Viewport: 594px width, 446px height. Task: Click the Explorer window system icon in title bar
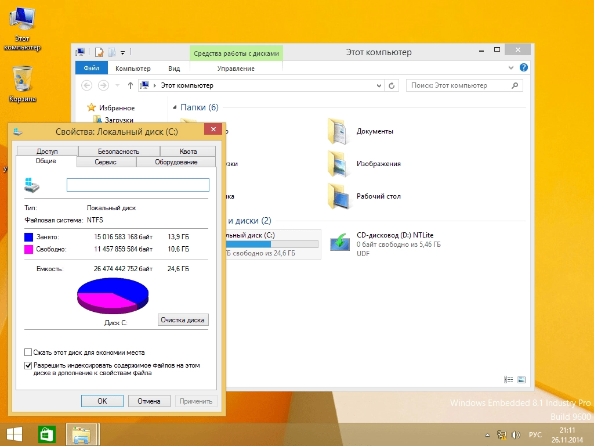(80, 52)
